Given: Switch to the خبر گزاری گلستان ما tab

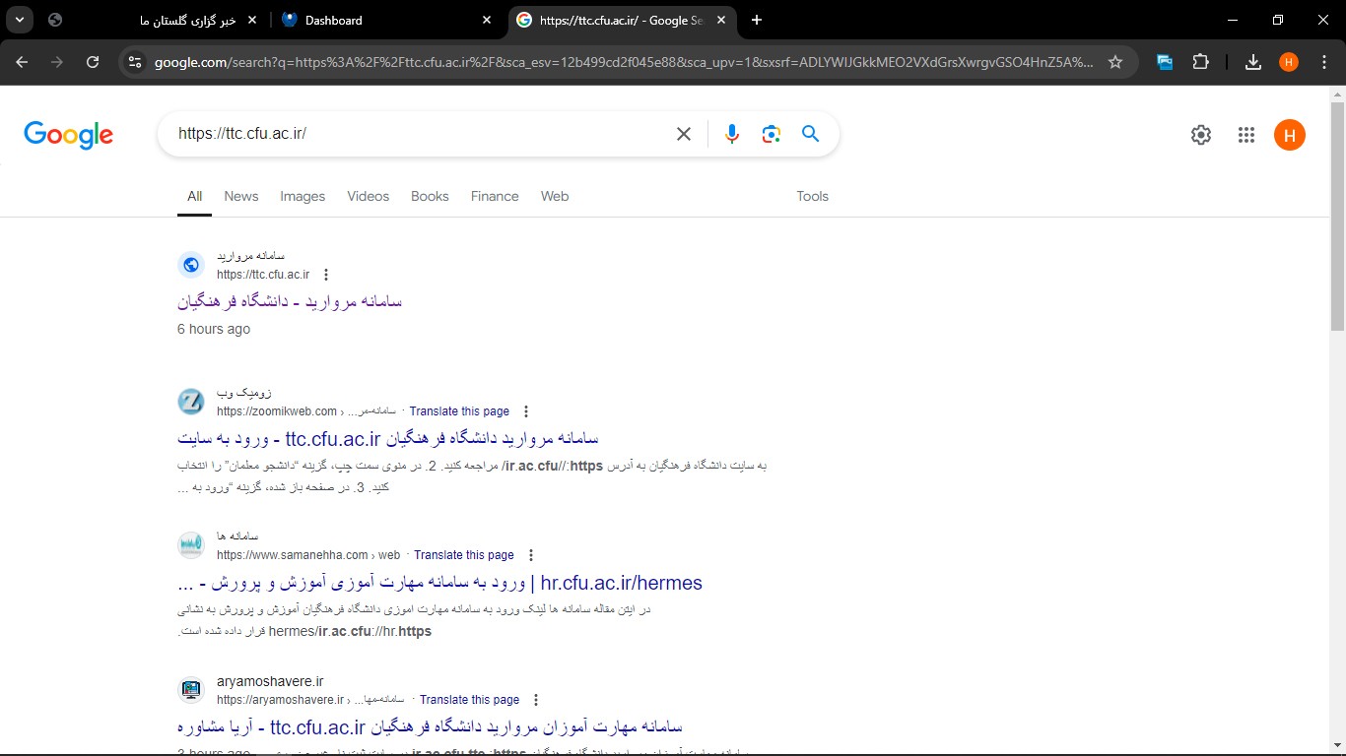Looking at the screenshot, I should (x=153, y=20).
